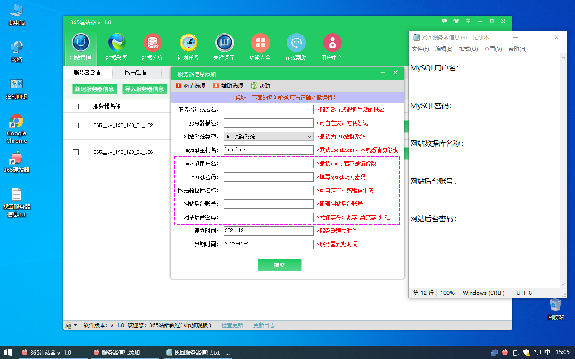The height and width of the screenshot is (359, 575).
Task: Click 服务器描述 input field
Action: click(268, 123)
